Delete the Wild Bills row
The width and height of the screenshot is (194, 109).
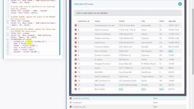point(75,72)
